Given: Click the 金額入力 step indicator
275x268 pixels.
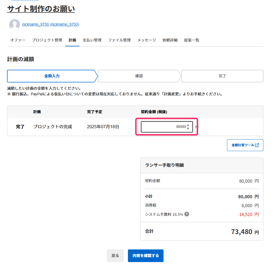Looking at the screenshot, I should tap(51, 76).
